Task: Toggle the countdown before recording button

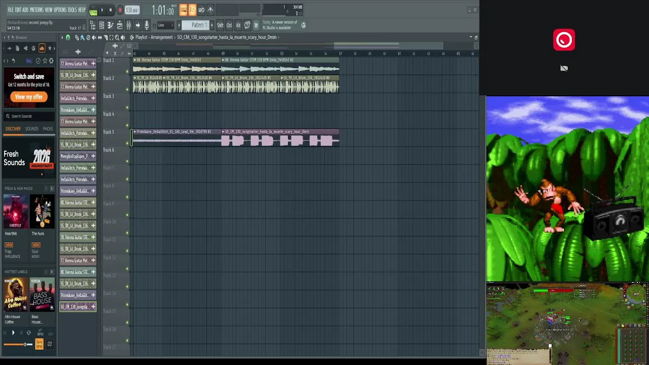Action: coord(192,10)
